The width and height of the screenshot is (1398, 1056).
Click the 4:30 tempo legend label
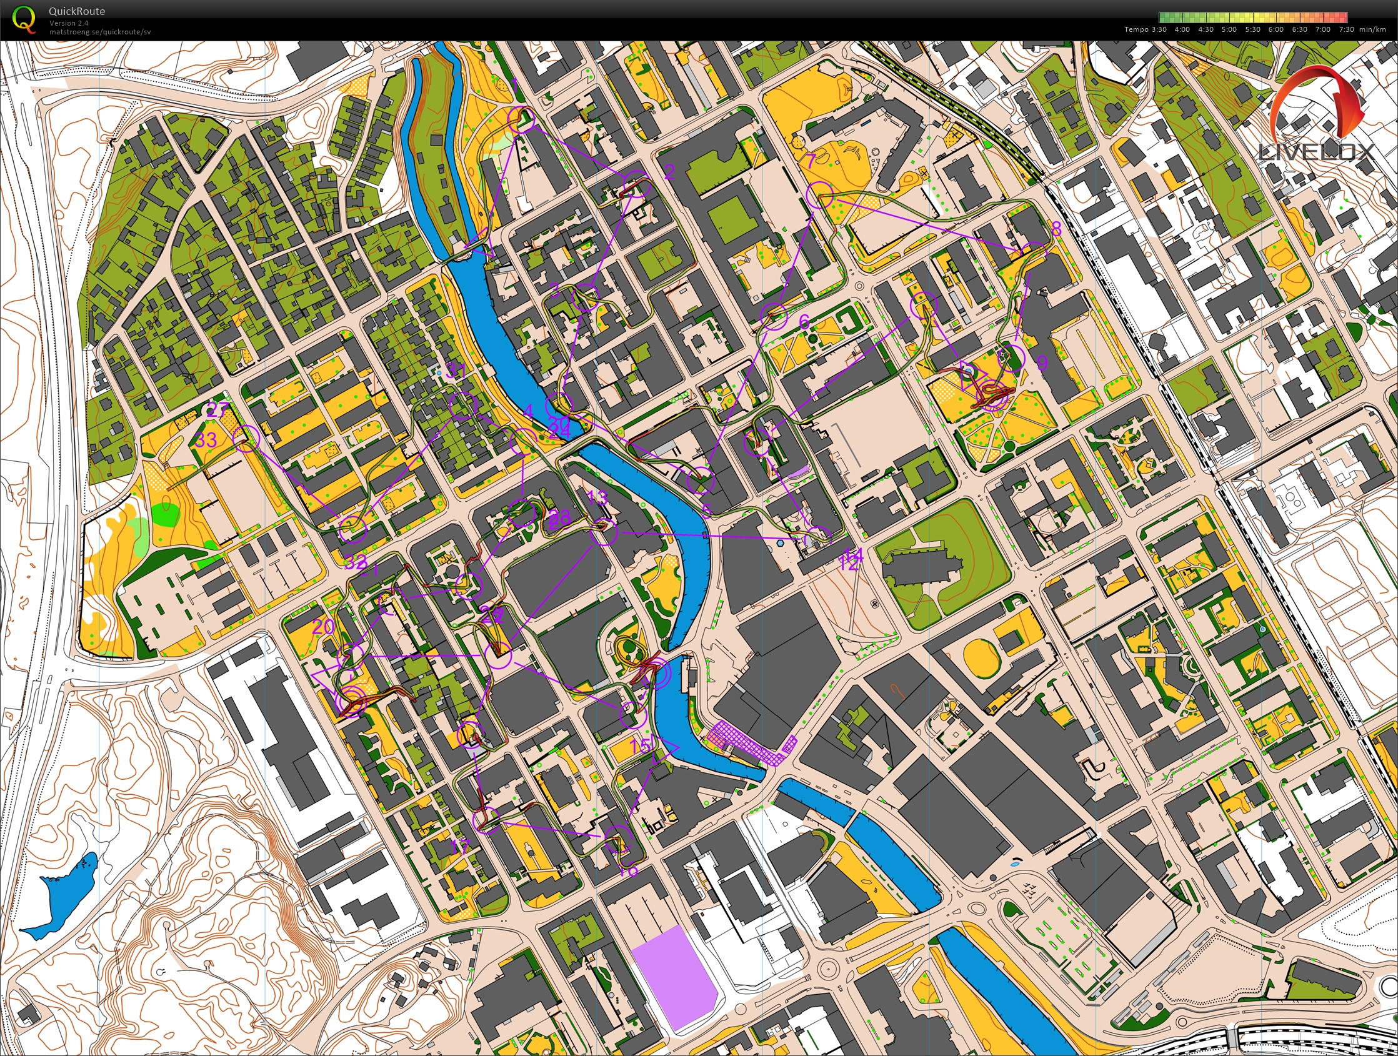point(1206,30)
